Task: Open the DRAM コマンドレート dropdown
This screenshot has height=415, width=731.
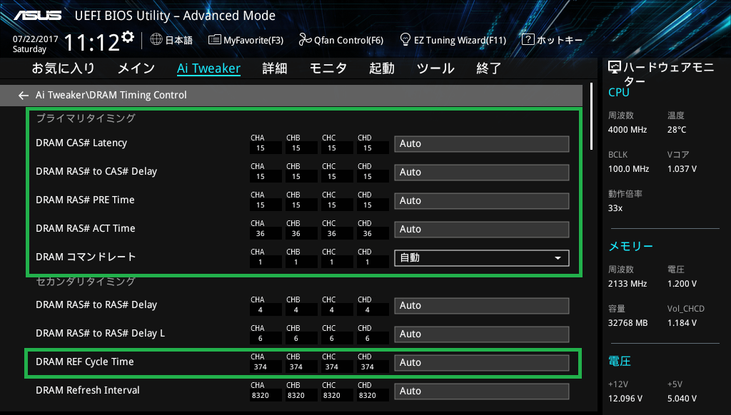Action: click(482, 258)
